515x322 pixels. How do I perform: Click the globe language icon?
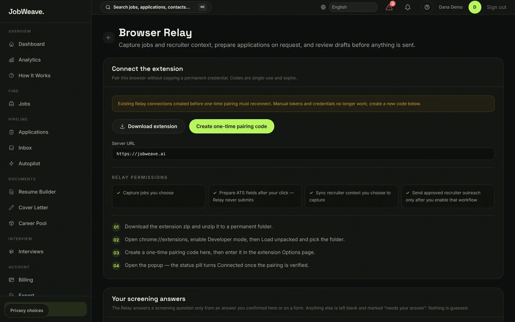pyautogui.click(x=323, y=7)
